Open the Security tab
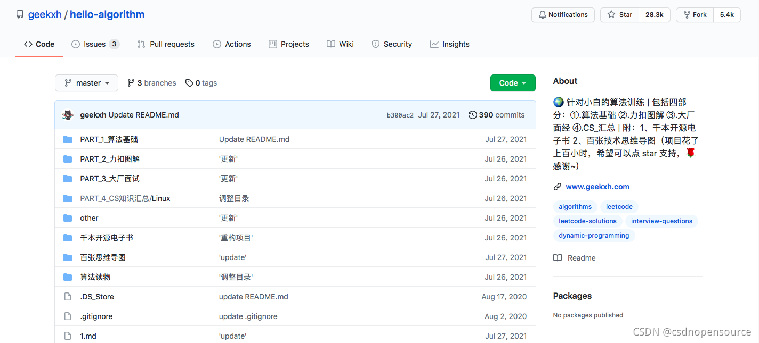The height and width of the screenshot is (343, 759). tap(392, 44)
